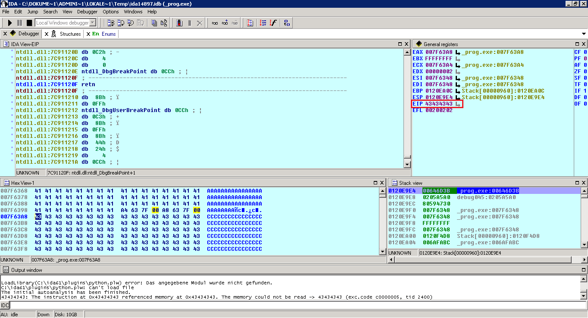
Task: Click the segments list toolbar icon
Action: coord(250,23)
